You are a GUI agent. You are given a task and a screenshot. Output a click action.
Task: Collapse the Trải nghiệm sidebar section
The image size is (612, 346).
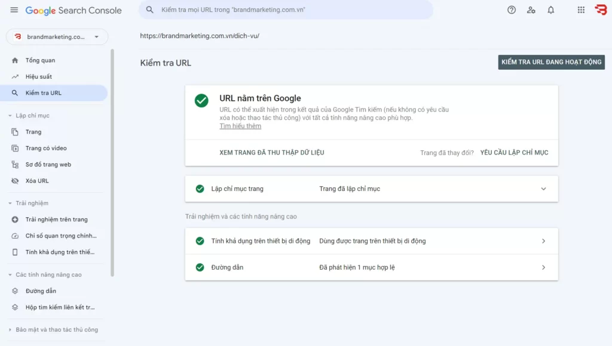10,203
